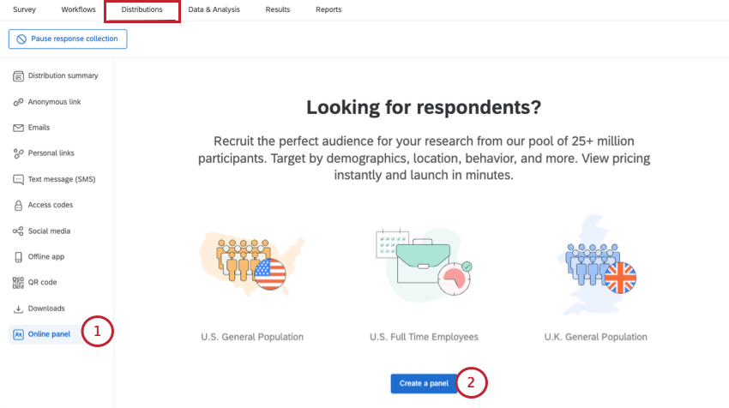Click the Offline app phone icon
Viewport: 729px width, 408px height.
18,257
